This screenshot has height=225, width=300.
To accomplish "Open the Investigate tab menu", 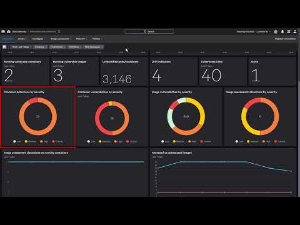I will [39, 39].
